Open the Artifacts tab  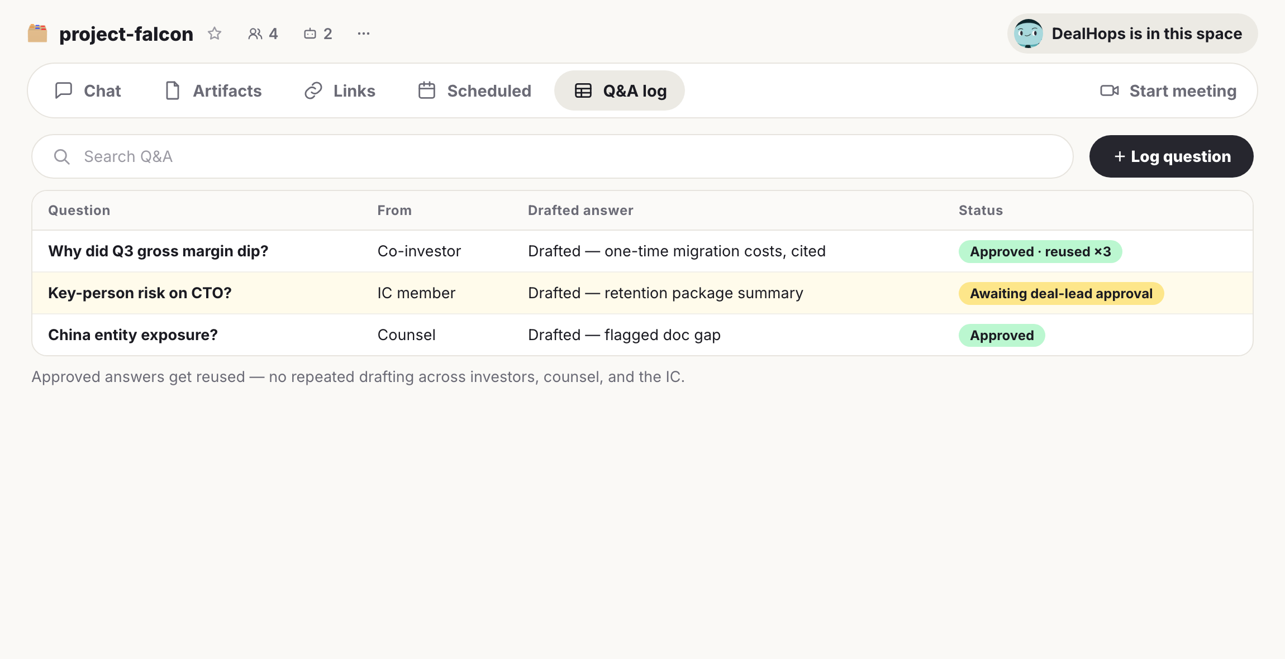[x=213, y=90]
